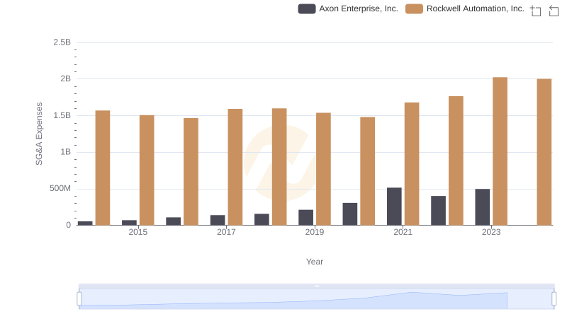The image size is (567, 326).
Task: Click the Rockwell bar for 2021
Action: (x=412, y=164)
